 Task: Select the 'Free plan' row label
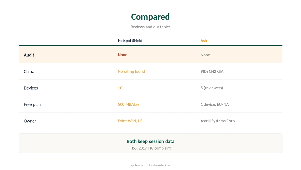[x=32, y=104]
